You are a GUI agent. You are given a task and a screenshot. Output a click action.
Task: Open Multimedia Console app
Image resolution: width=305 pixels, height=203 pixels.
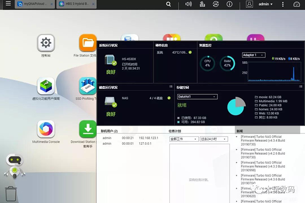pyautogui.click(x=46, y=129)
